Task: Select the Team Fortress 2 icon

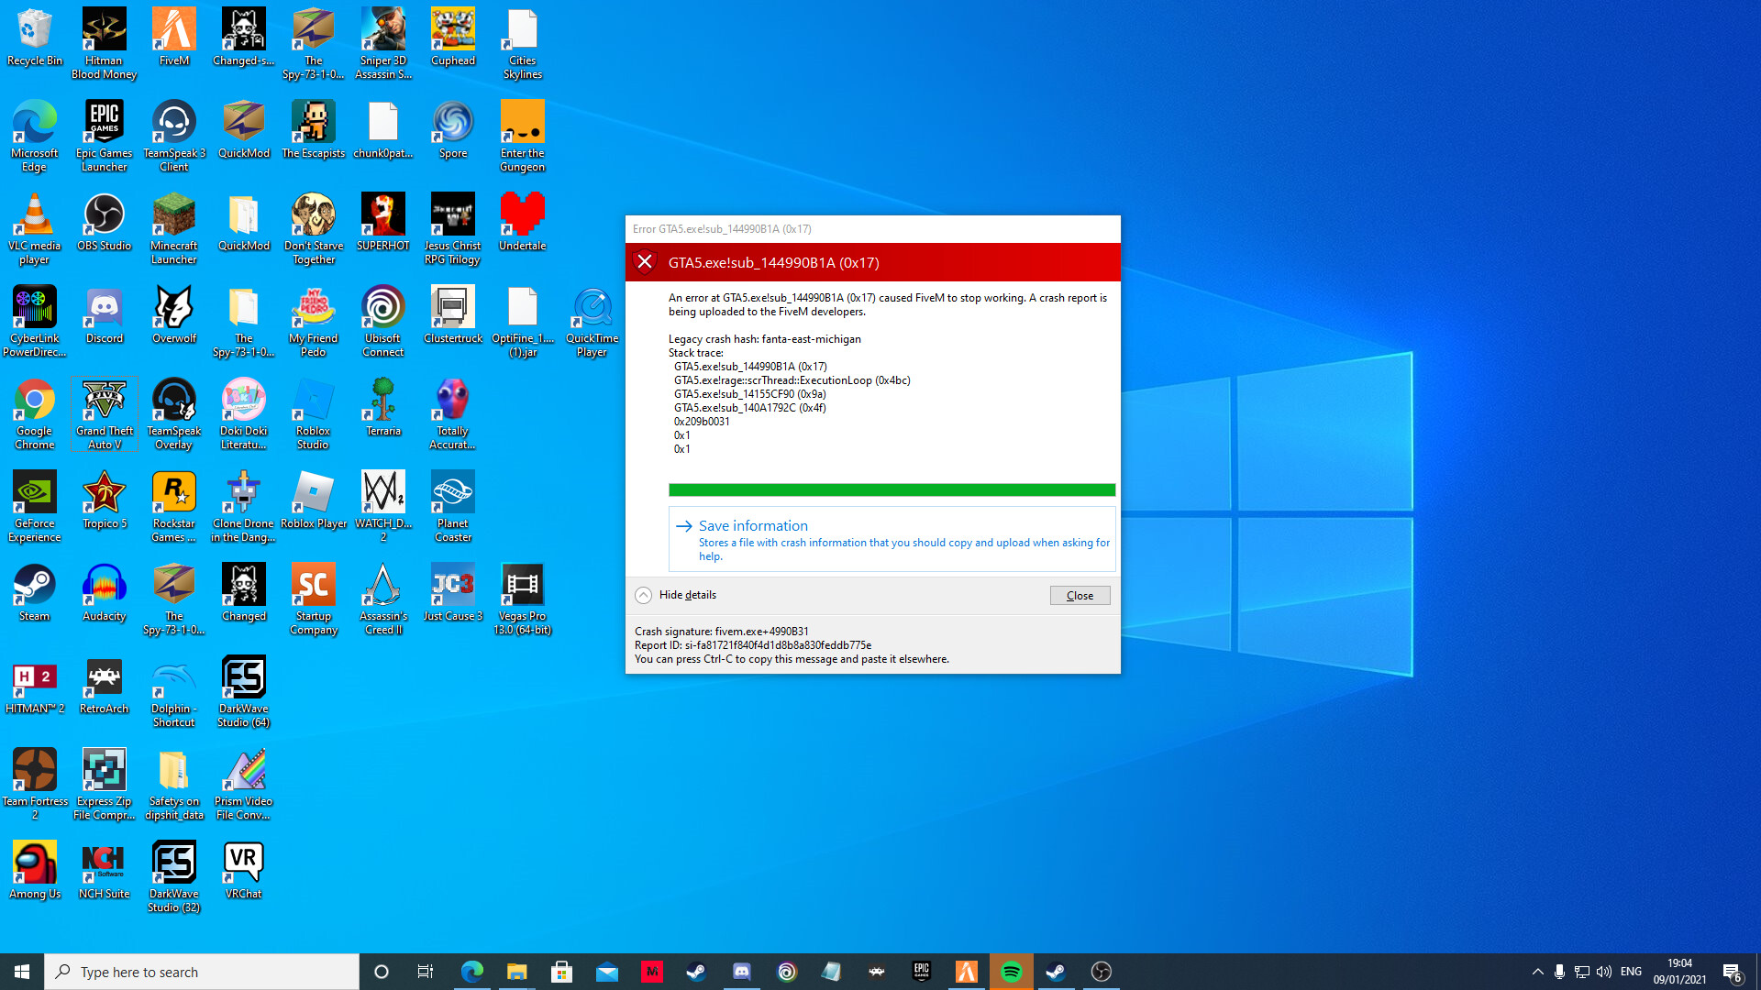Action: [x=35, y=785]
